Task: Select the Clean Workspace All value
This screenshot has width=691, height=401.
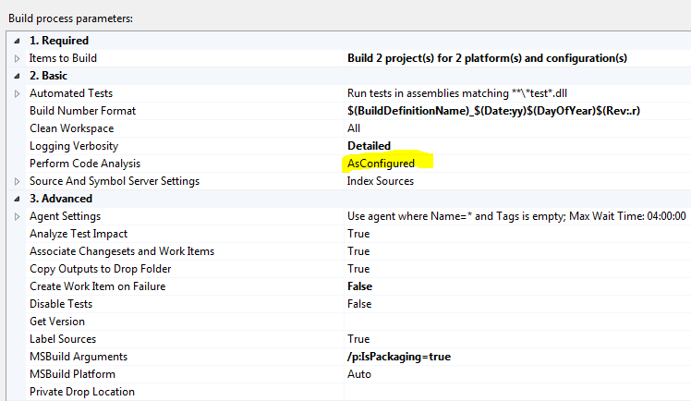Action: pyautogui.click(x=354, y=128)
